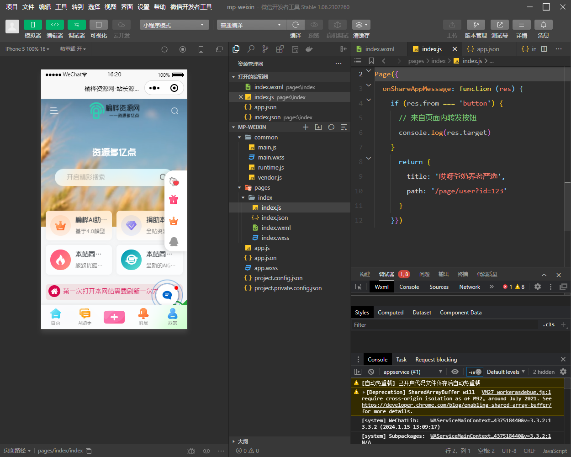The height and width of the screenshot is (457, 571).
Task: Open the developer.chrome.com shared-array-buffer link
Action: pos(456,405)
